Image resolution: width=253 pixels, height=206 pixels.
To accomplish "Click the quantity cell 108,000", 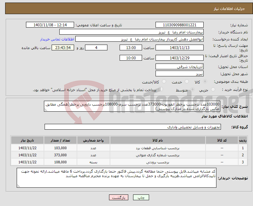I will [60, 162].
